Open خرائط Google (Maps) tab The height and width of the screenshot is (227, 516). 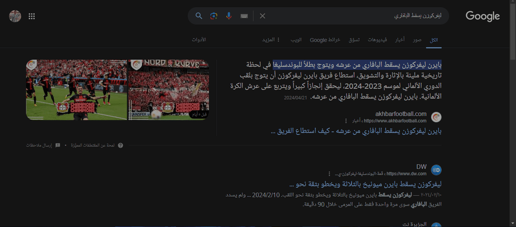(325, 40)
